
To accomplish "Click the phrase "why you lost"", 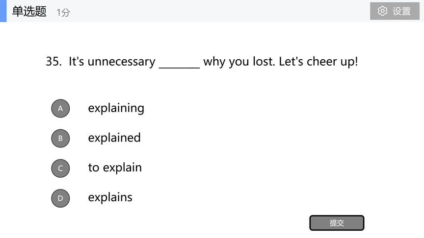I will (239, 62).
